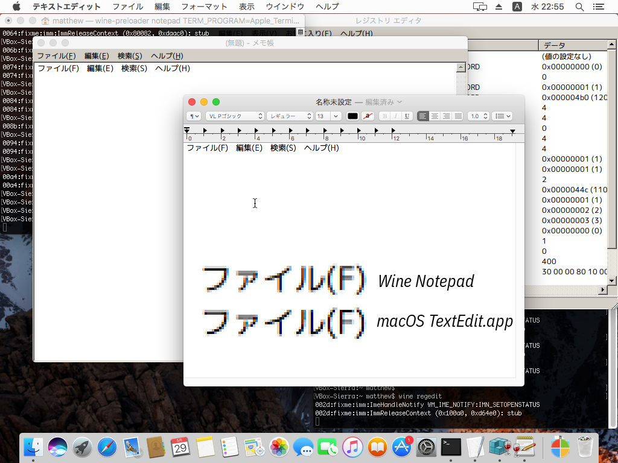Image resolution: width=618 pixels, height=463 pixels.
Task: Toggle italic formatting in TextEdit
Action: (x=396, y=116)
